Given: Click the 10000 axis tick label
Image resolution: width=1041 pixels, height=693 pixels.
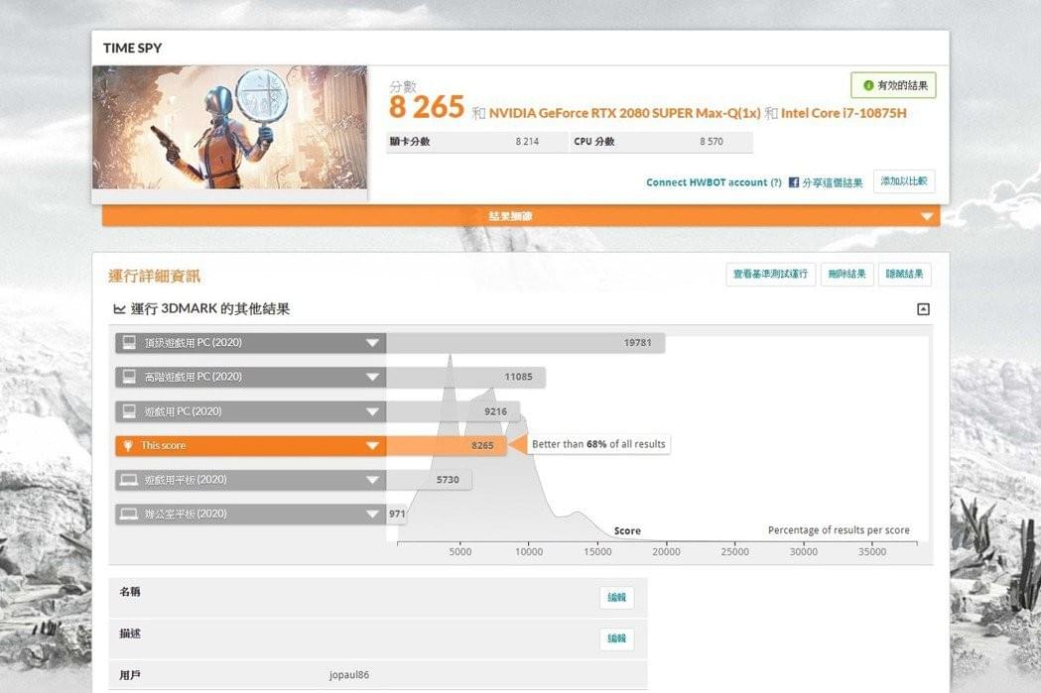Looking at the screenshot, I should click(529, 552).
